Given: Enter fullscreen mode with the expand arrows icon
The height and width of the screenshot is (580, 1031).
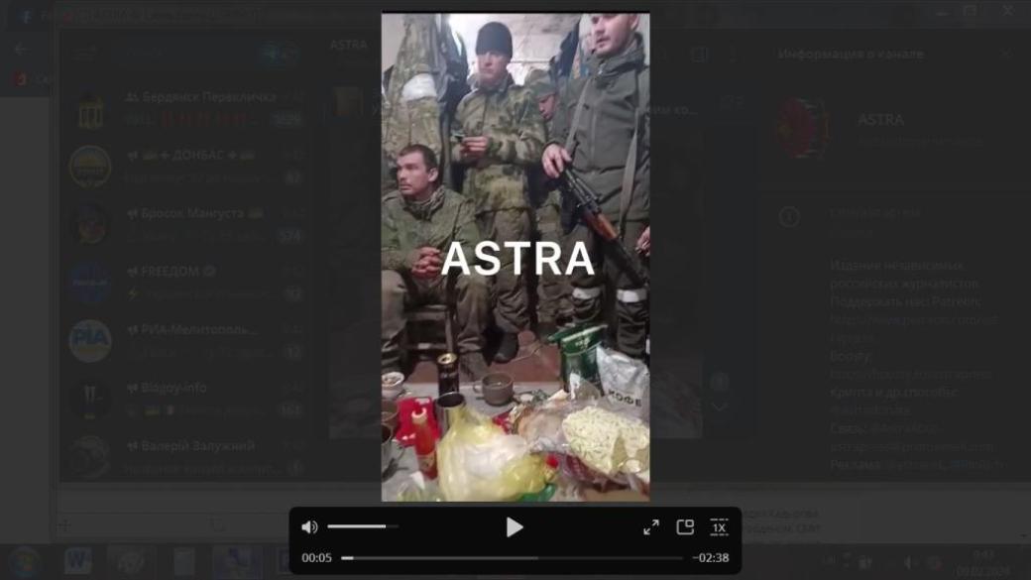Looking at the screenshot, I should coord(651,527).
